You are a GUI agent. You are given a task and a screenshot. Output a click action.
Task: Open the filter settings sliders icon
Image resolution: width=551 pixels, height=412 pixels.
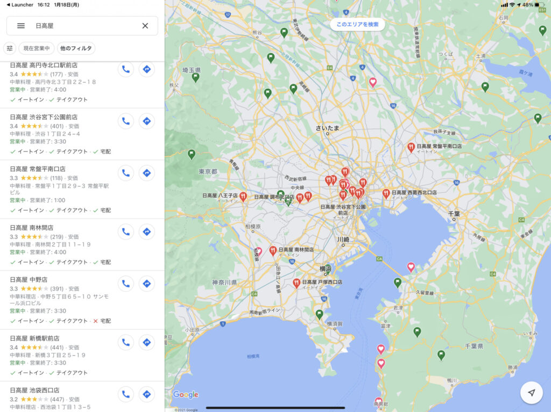[x=10, y=48]
